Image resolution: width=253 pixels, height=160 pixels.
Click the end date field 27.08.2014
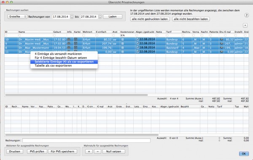pyautogui.click(x=89, y=16)
